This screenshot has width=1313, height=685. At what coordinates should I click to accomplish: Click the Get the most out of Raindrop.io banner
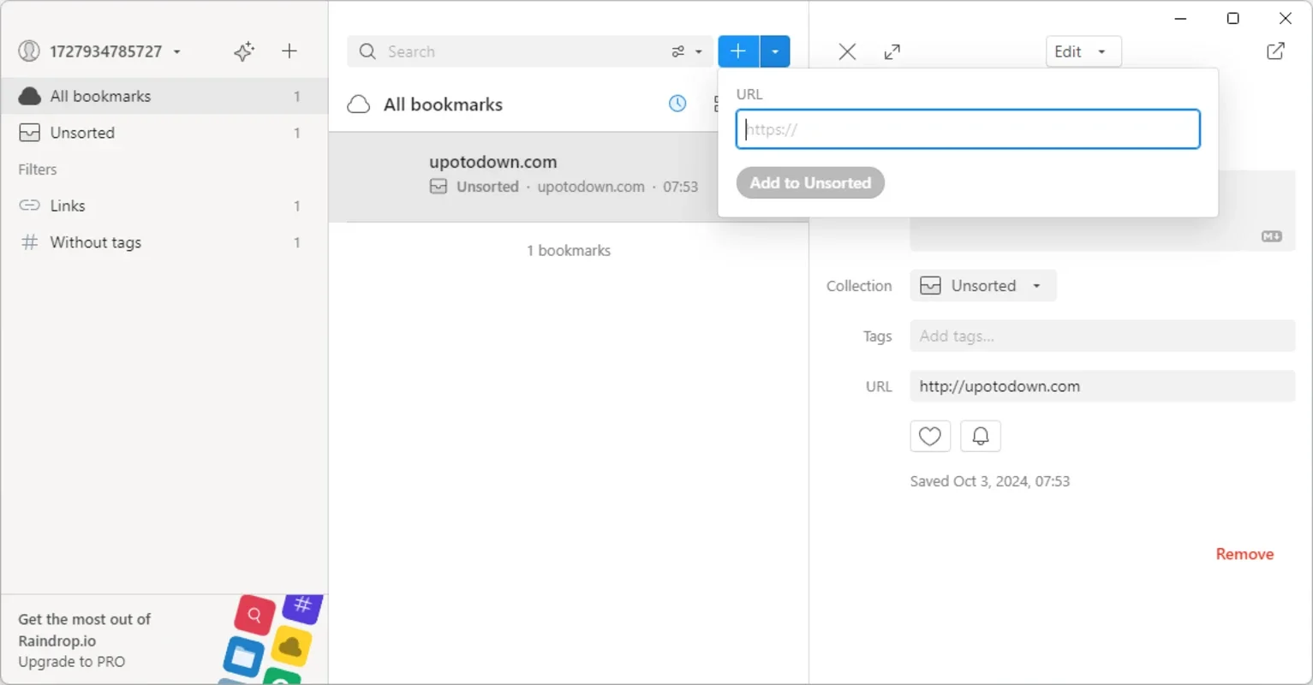(85, 629)
